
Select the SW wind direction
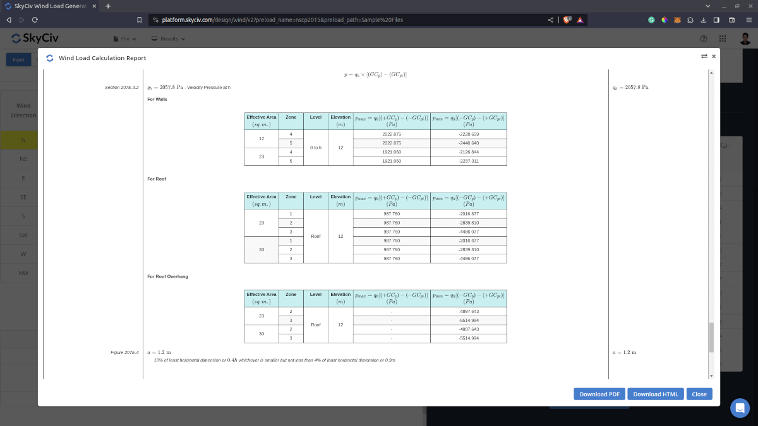23,235
